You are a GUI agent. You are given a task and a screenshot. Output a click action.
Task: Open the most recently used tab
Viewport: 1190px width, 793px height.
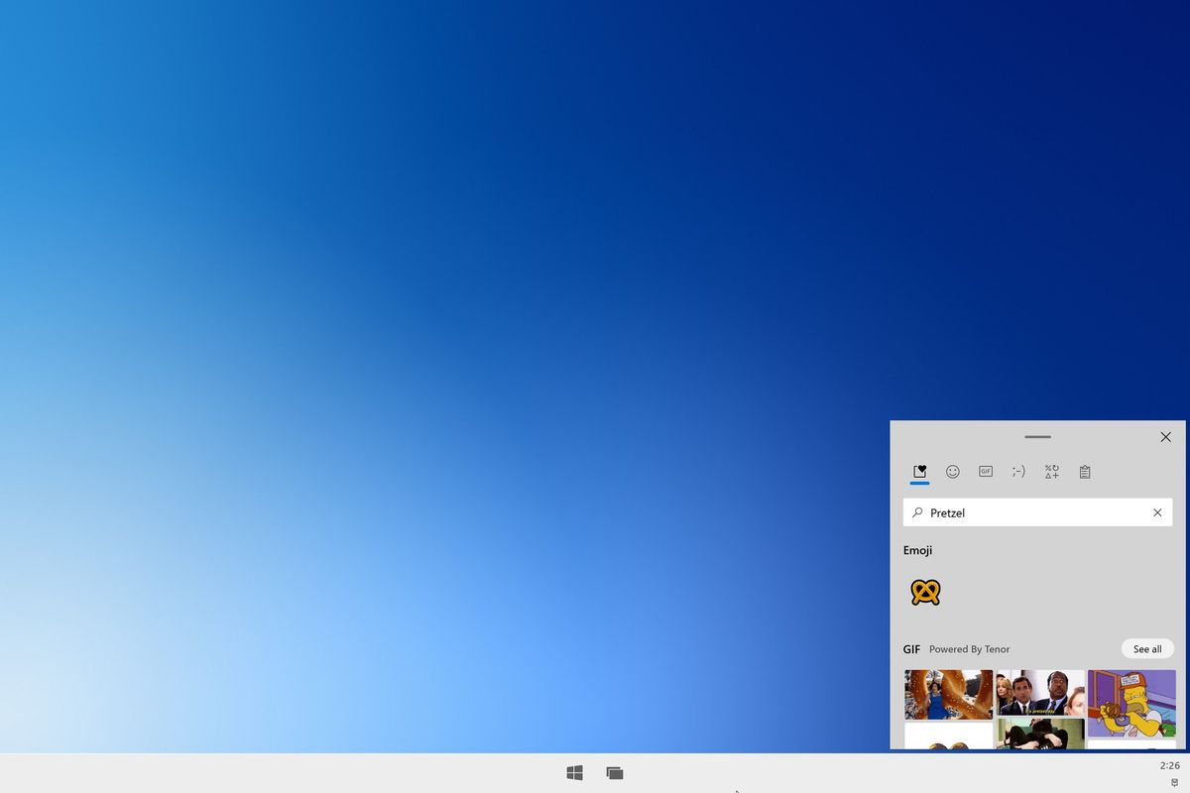(x=919, y=472)
